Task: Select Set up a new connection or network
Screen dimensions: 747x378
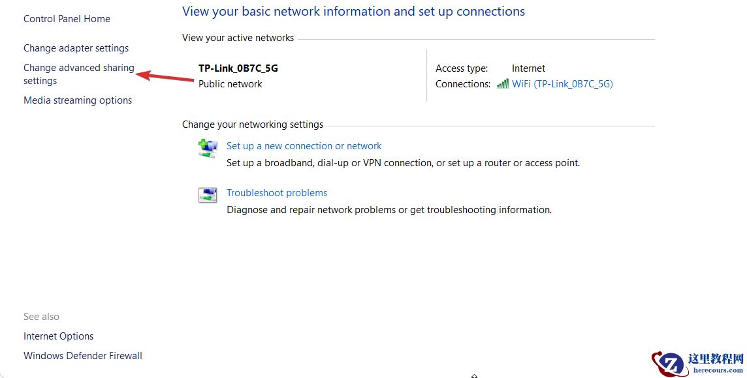Action: (x=304, y=146)
